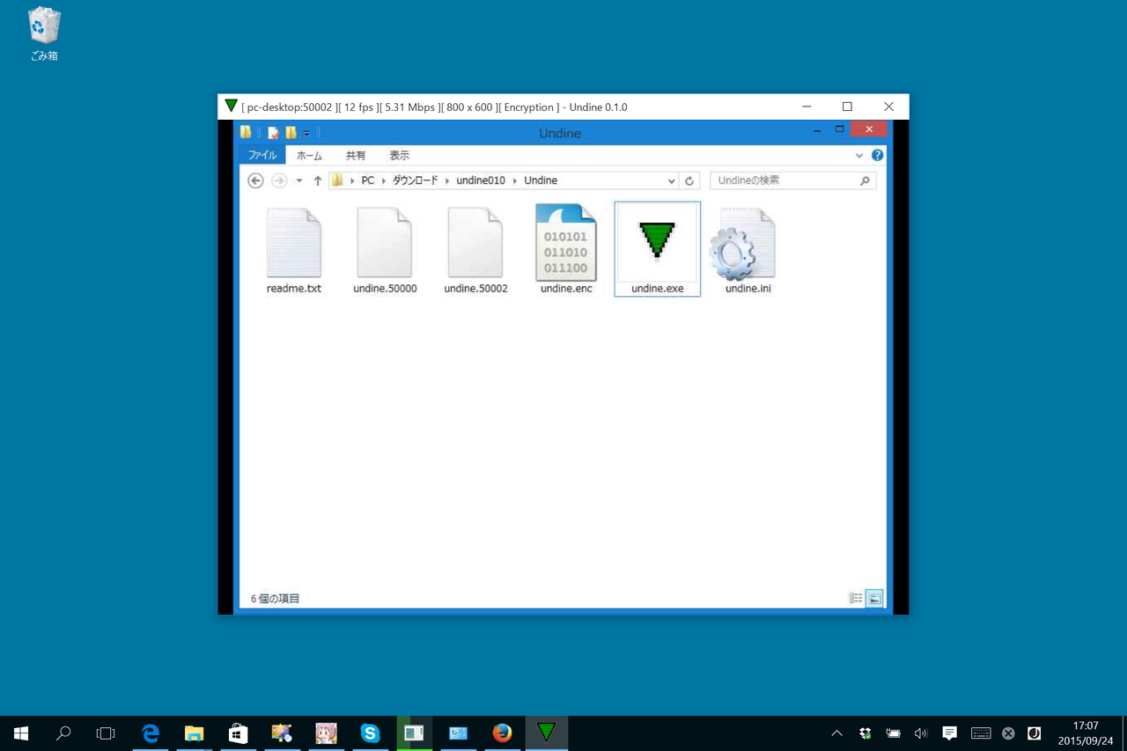Toggle the notification area chevron

(836, 733)
